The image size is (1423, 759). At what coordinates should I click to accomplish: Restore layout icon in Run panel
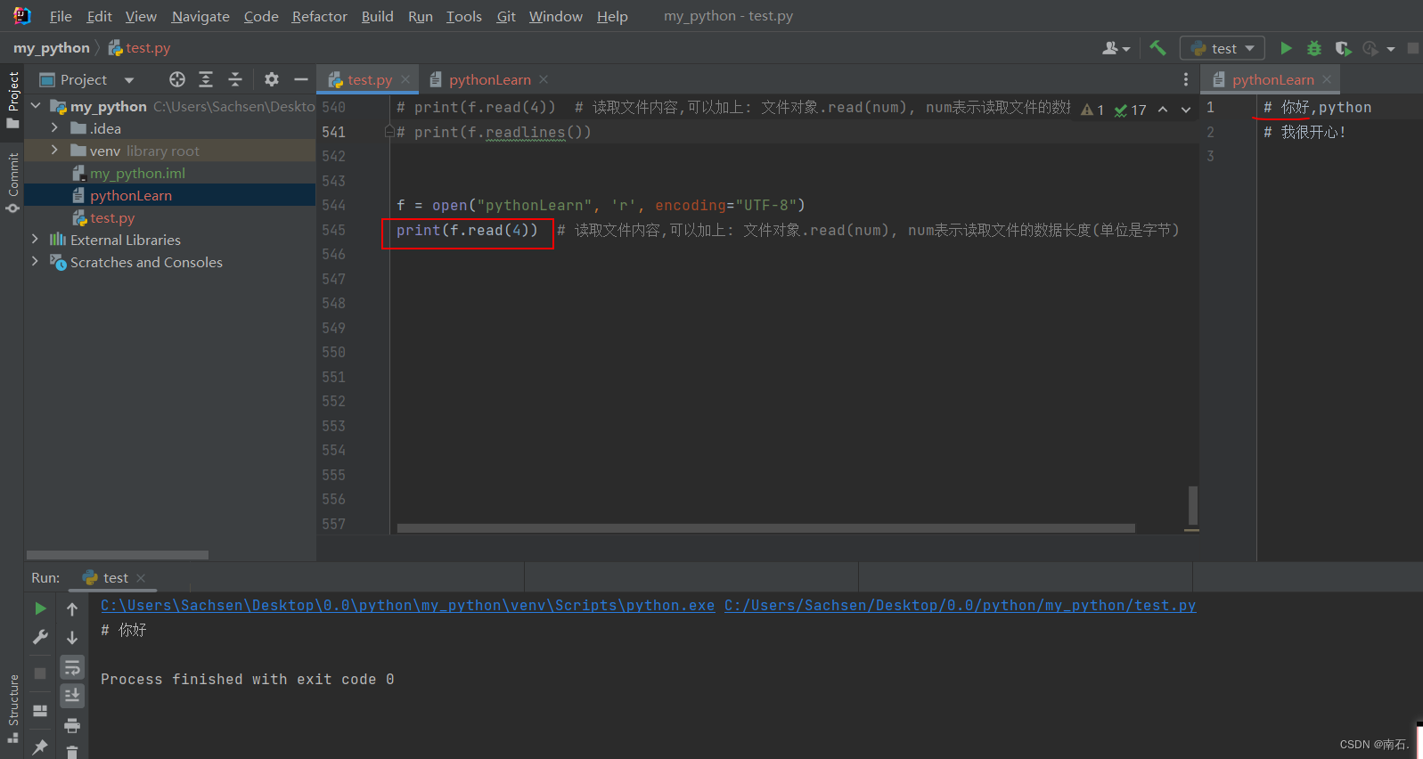[x=40, y=710]
